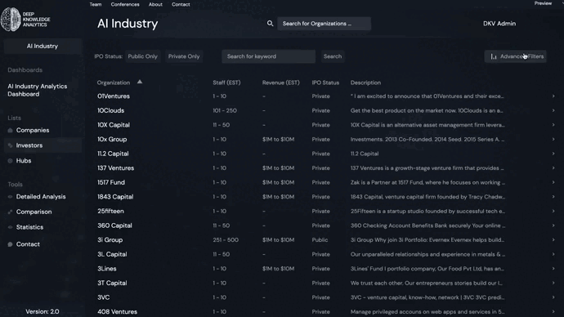Click the Description column header
This screenshot has width=564, height=317.
click(365, 83)
